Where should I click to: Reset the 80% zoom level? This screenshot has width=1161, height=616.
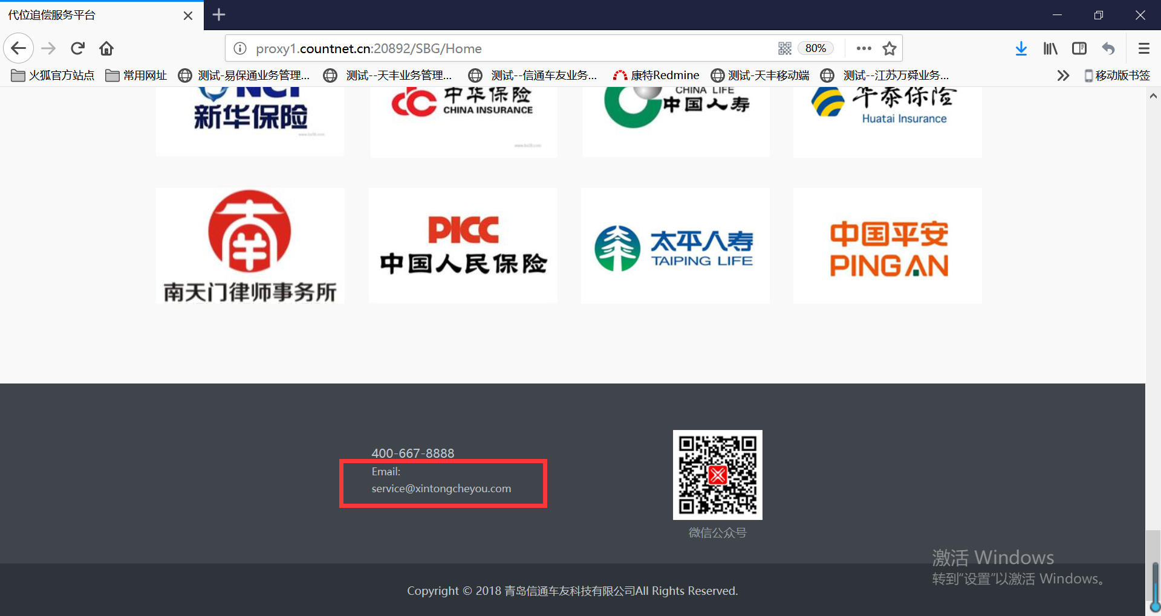815,48
